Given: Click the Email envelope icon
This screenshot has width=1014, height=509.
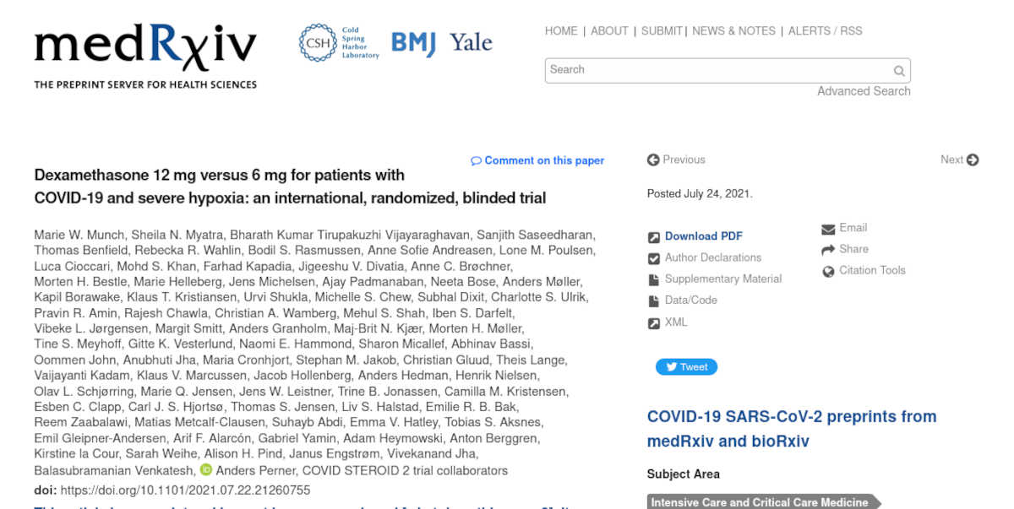Looking at the screenshot, I should click(x=828, y=229).
